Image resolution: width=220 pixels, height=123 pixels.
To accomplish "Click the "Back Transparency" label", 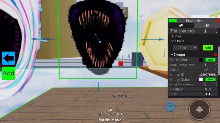I will pos(183,65).
